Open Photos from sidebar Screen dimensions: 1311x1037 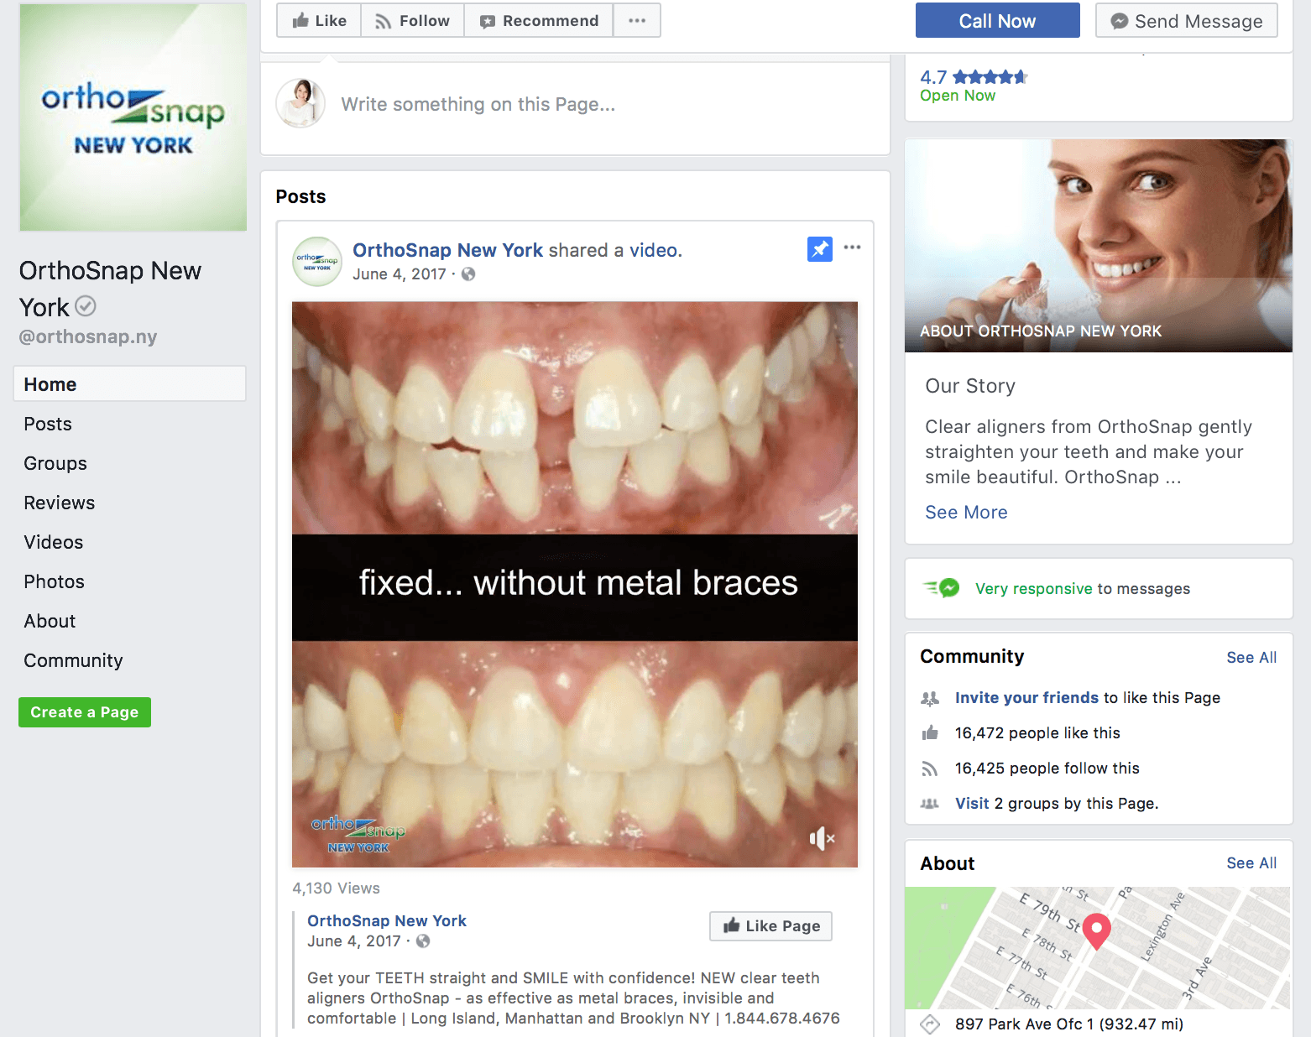point(55,581)
